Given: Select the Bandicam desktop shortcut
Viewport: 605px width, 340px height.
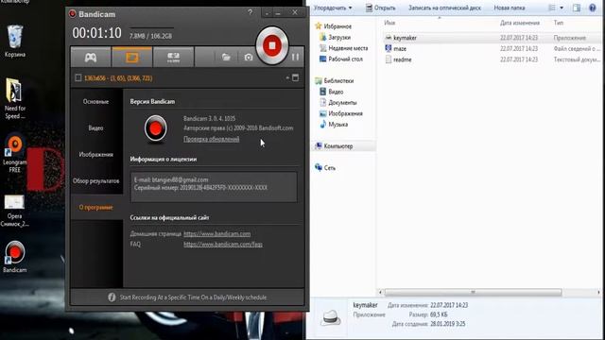Looking at the screenshot, I should pyautogui.click(x=15, y=256).
